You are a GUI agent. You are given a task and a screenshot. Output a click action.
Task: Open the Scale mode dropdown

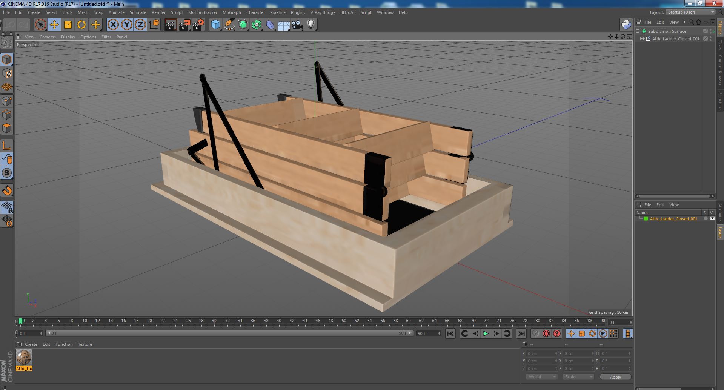tap(578, 377)
